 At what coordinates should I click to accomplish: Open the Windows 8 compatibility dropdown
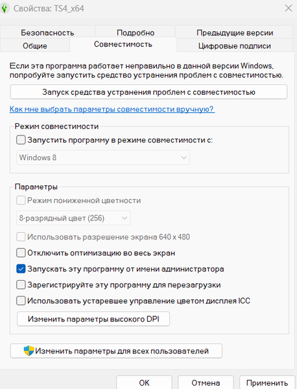(103, 158)
